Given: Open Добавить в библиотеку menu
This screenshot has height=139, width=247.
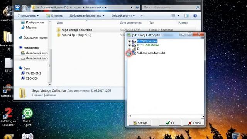Looking at the screenshot, I should click(87, 15).
